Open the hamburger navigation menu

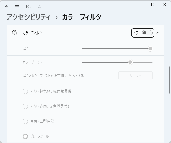pyautogui.click(x=17, y=7)
